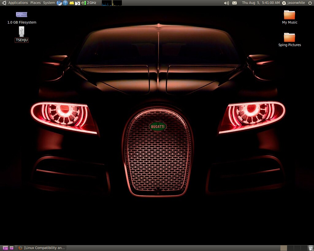Switch to the second workspace

pyautogui.click(x=290, y=248)
